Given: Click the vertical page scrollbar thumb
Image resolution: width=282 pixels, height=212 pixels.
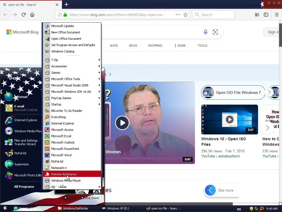Looking at the screenshot, I should click(280, 35).
